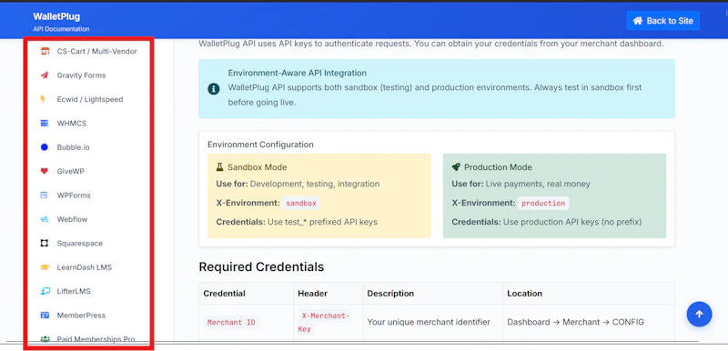This screenshot has height=351, width=728.
Task: Click Environment-Aware API Integration title
Action: click(298, 74)
